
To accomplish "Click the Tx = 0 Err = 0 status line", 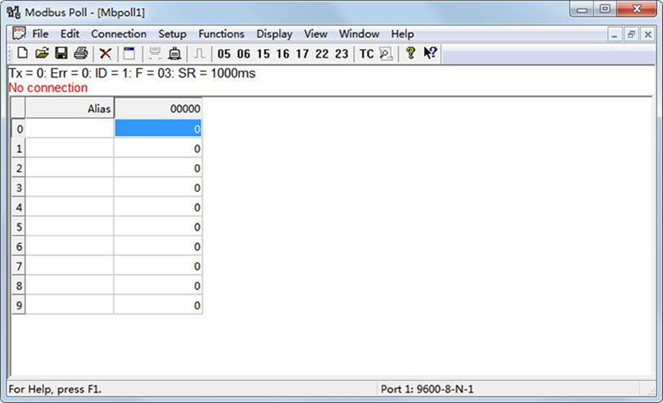I will (x=132, y=73).
